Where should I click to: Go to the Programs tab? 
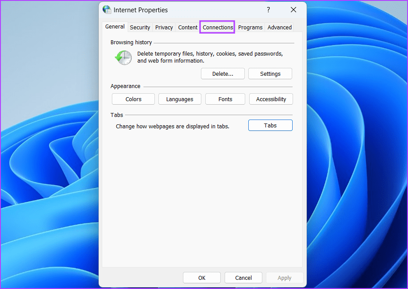(250, 28)
